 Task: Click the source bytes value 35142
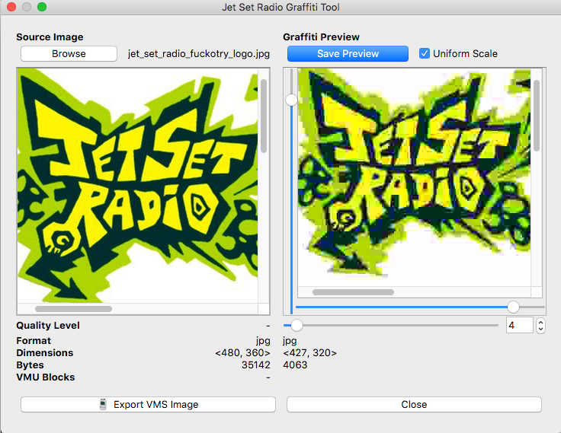tap(256, 365)
